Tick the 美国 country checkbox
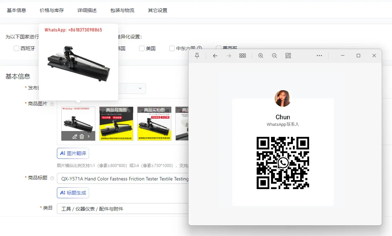Image resolution: width=392 pixels, height=236 pixels. pyautogui.click(x=142, y=48)
